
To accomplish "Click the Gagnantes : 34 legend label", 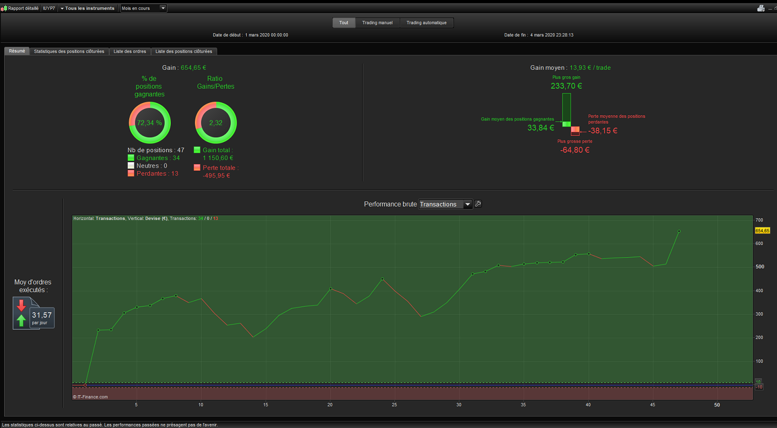I will click(158, 158).
